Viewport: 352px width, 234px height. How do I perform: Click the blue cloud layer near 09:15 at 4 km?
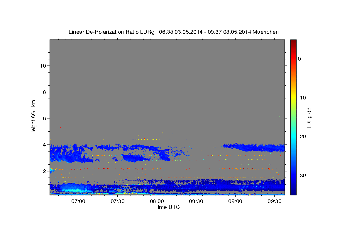click(x=254, y=147)
